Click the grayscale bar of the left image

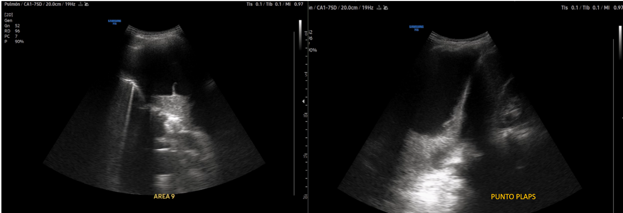point(300,35)
